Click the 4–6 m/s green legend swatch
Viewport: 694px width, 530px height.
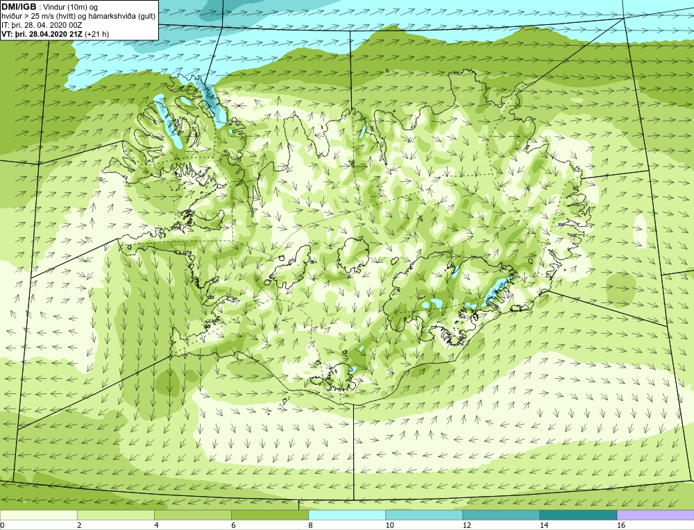pos(192,515)
